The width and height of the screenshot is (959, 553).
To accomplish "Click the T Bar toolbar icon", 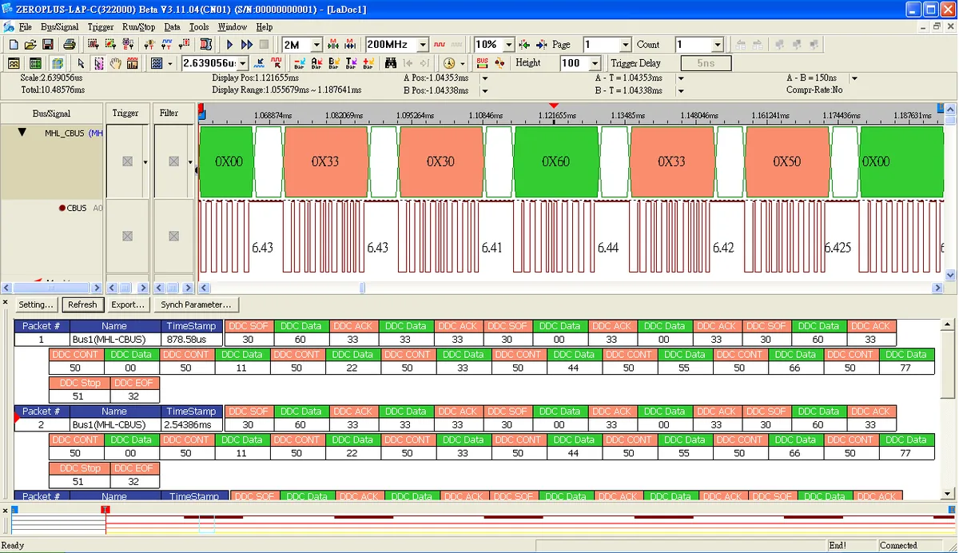I will tap(350, 62).
